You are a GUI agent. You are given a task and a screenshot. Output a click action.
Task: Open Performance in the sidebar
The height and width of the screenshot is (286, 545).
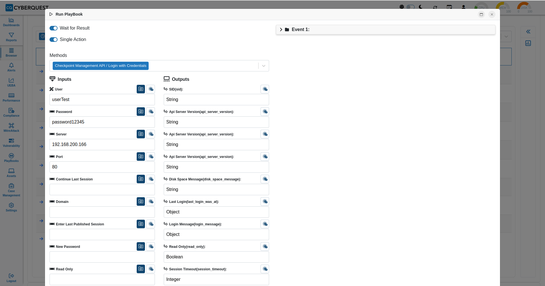point(11,98)
